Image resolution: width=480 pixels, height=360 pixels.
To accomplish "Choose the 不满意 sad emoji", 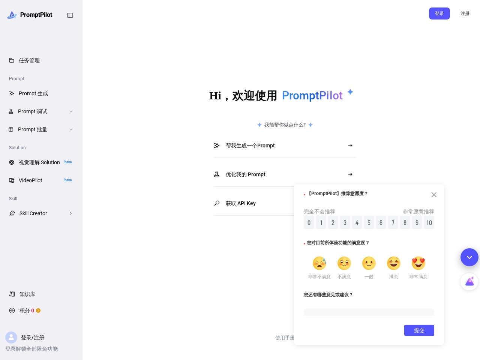I will click(344, 263).
